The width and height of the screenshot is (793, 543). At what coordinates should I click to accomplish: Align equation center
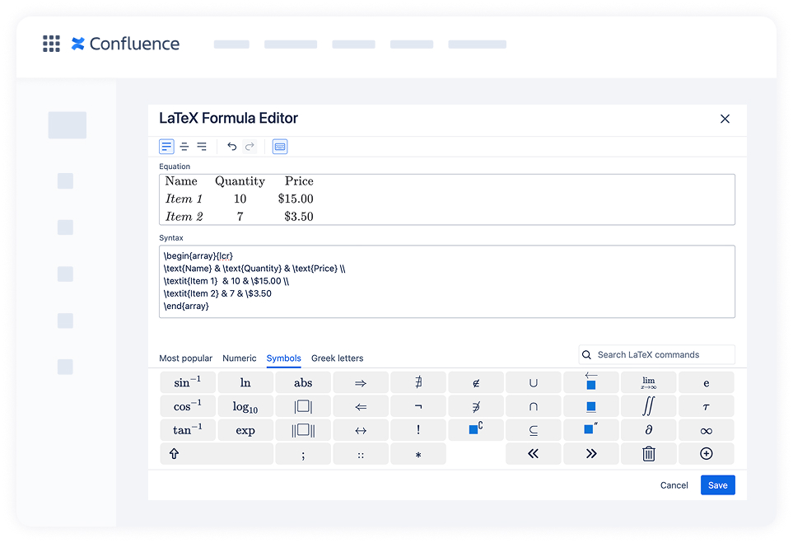pos(184,147)
